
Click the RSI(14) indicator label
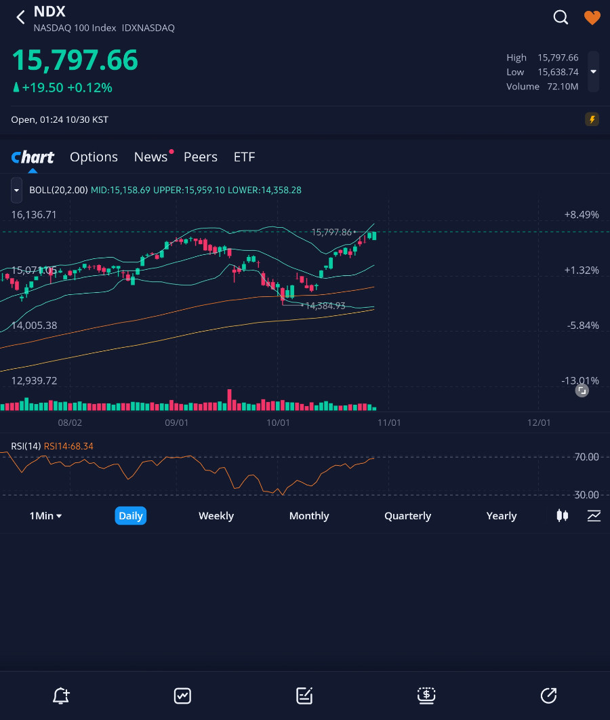[x=26, y=446]
